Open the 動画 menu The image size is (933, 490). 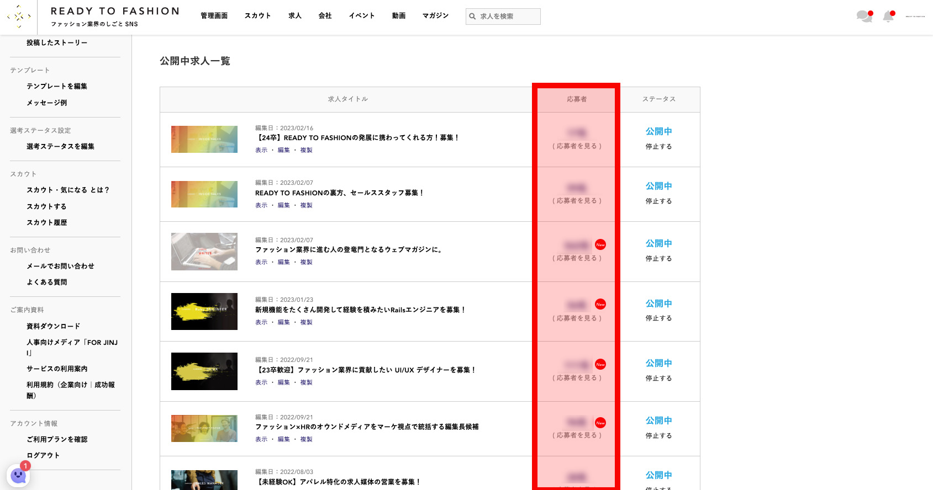tap(399, 15)
